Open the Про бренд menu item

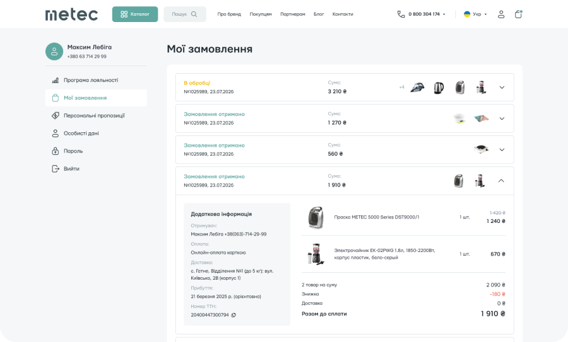(229, 14)
